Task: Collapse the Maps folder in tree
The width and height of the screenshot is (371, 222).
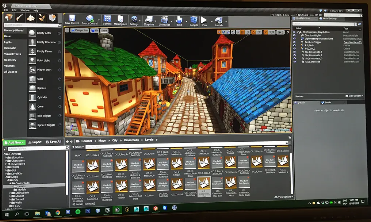Action: (x=6, y=177)
